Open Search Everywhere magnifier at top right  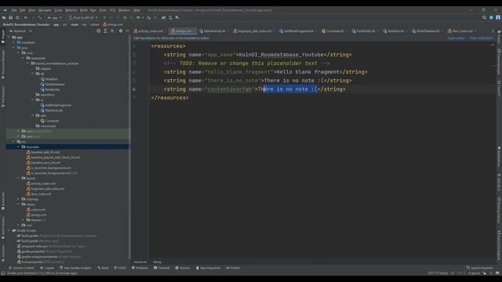click(485, 17)
